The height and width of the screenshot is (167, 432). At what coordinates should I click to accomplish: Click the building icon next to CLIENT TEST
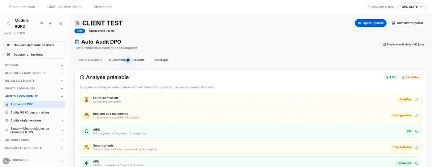tap(77, 23)
